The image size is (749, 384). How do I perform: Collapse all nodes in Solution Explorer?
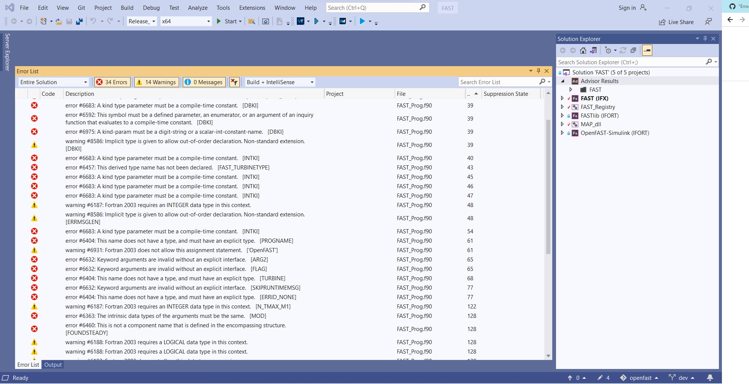point(634,50)
